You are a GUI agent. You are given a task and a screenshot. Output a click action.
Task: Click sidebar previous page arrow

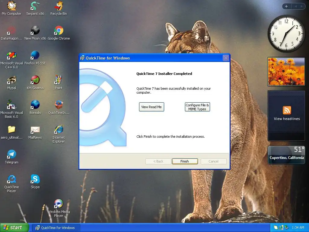(296, 6)
